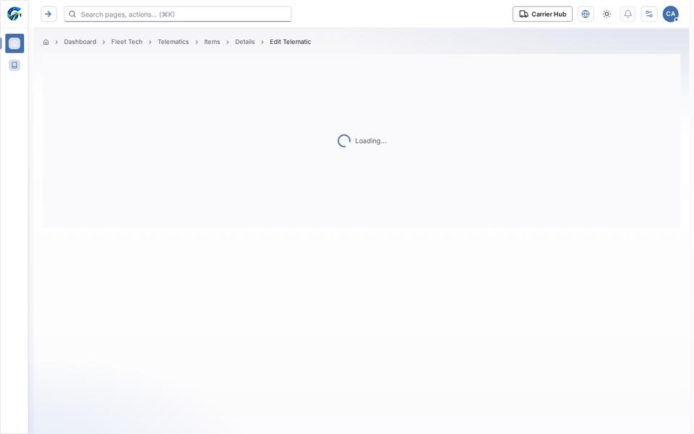Screen dimensions: 694x434
Task: Open the language globe selector
Action: [586, 14]
